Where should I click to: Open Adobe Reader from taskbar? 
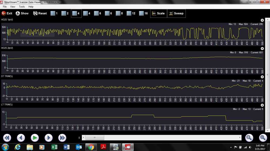pos(103,147)
